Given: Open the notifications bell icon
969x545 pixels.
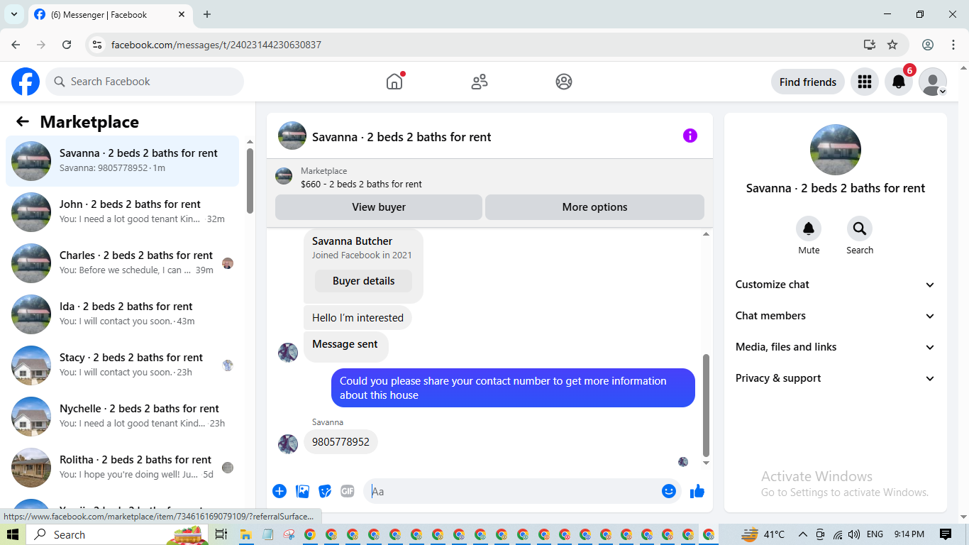Looking at the screenshot, I should (898, 82).
